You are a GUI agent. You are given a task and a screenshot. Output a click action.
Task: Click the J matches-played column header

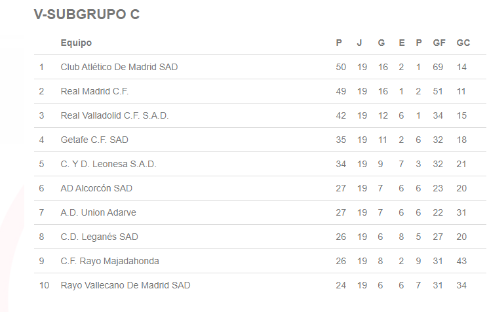[359, 43]
